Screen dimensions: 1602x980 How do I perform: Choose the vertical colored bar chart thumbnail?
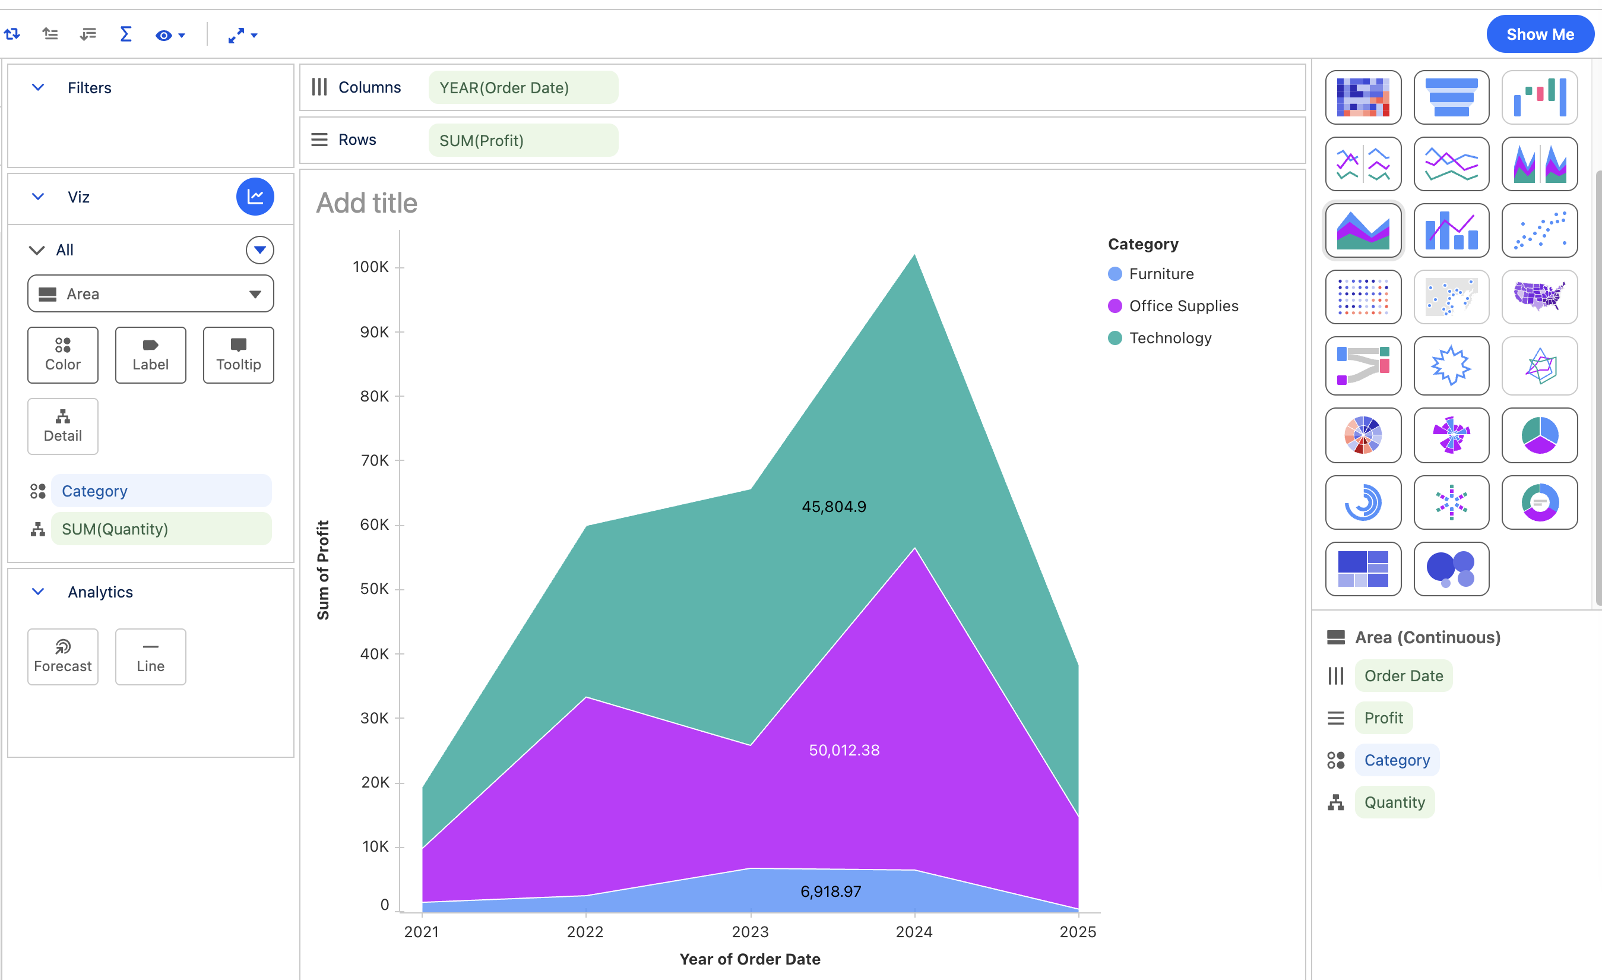[1540, 97]
